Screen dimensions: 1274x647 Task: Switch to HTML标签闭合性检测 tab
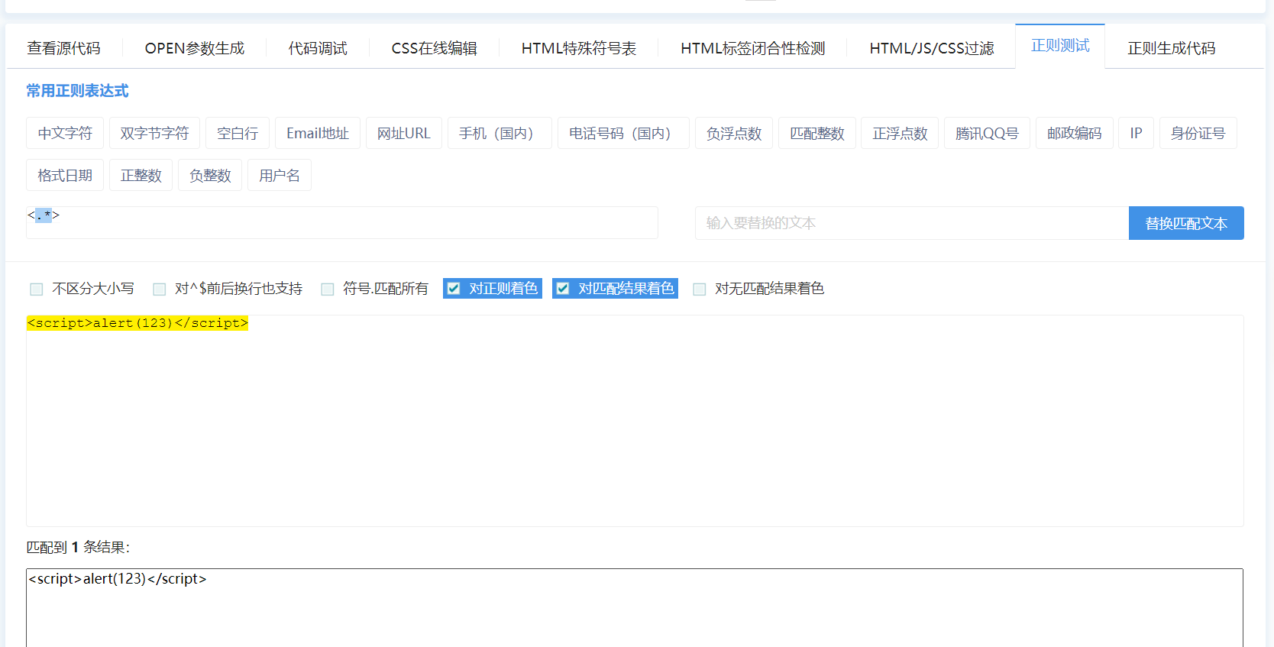pyautogui.click(x=752, y=48)
